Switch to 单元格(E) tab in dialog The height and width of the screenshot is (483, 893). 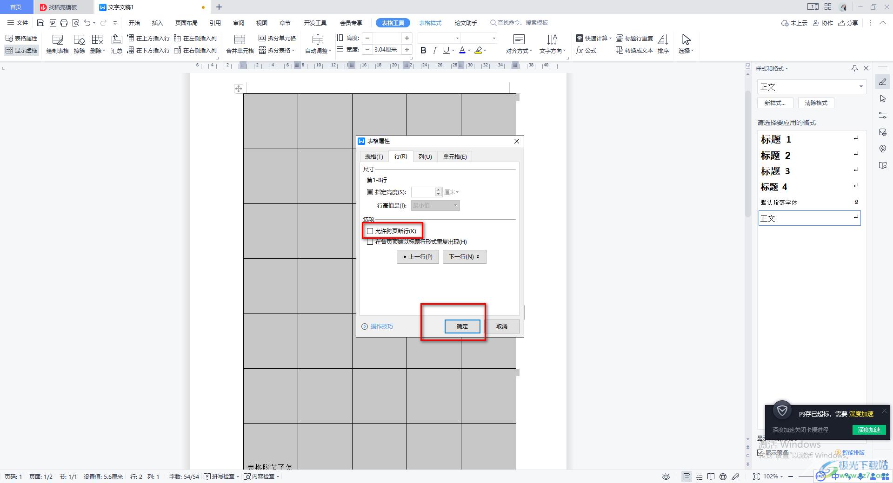[x=455, y=157]
